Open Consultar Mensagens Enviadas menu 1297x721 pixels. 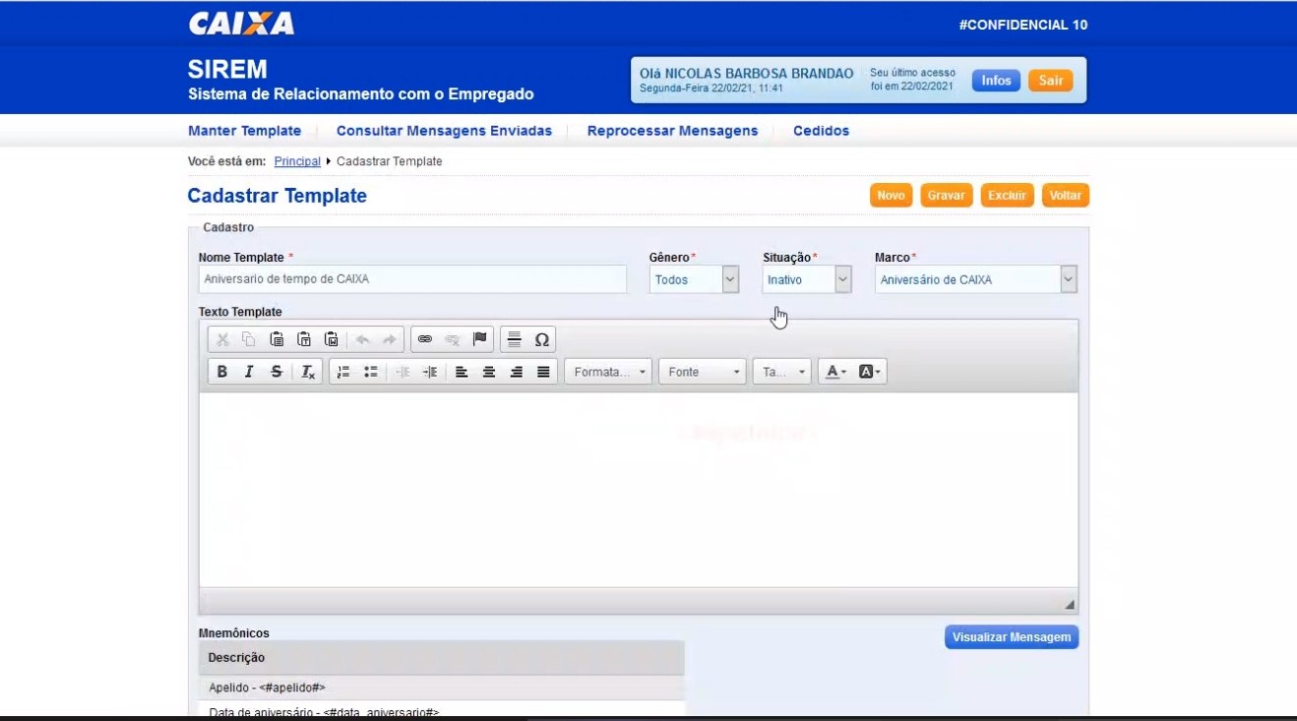pos(444,131)
